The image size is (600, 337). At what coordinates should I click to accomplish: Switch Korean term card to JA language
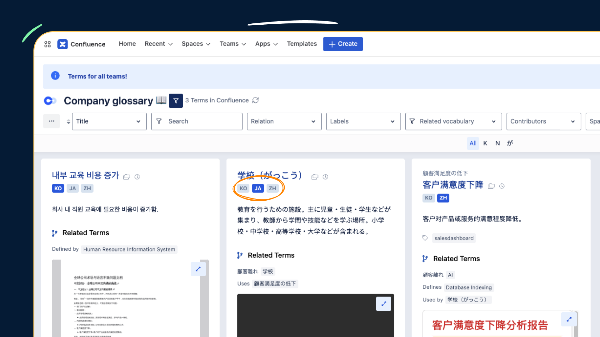[72, 188]
